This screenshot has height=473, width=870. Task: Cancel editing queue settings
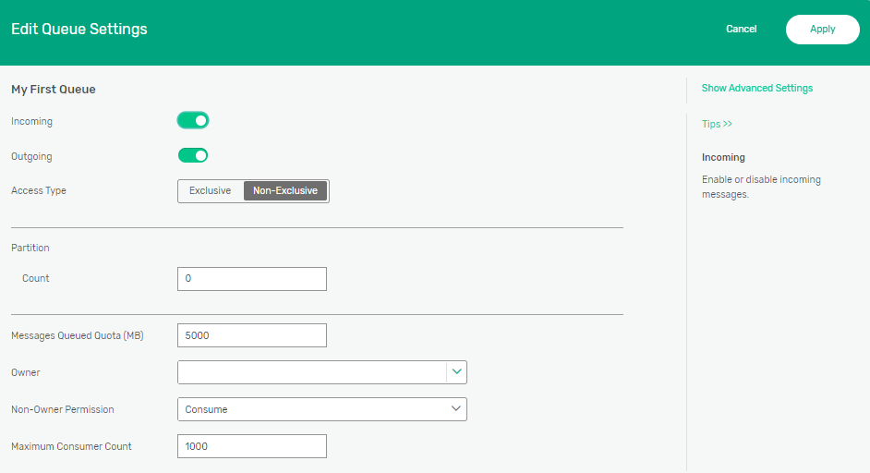pyautogui.click(x=741, y=30)
